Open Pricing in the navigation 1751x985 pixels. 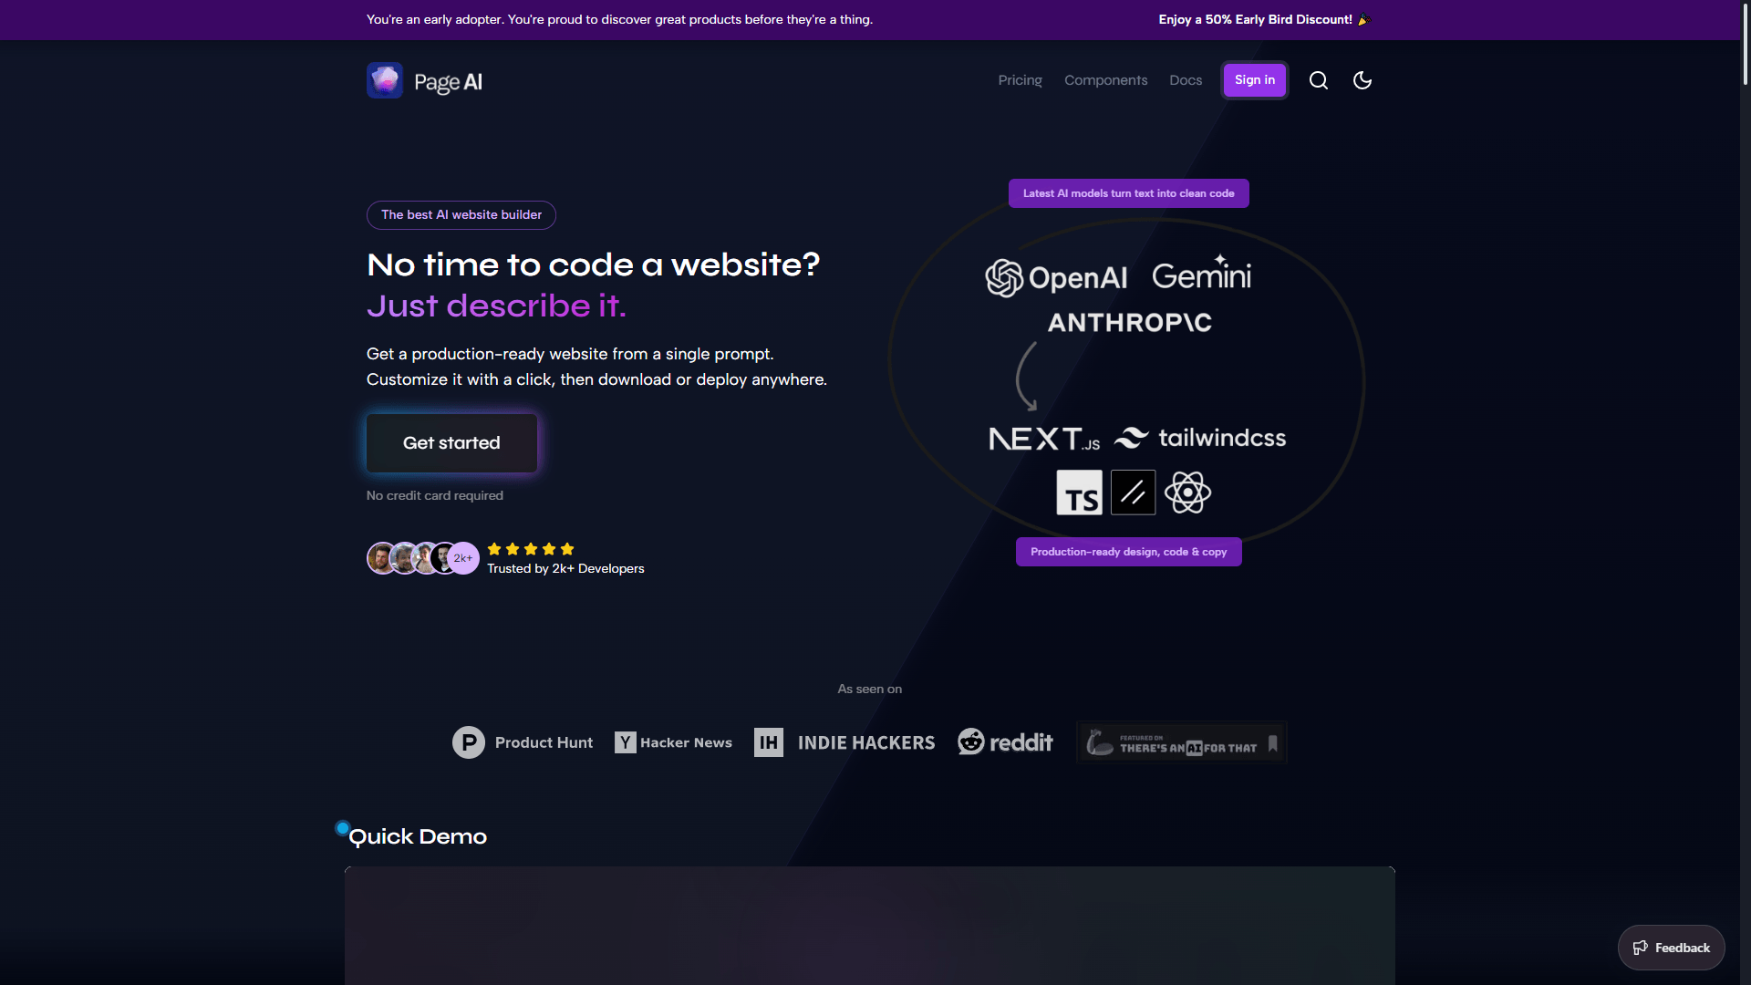click(1020, 80)
